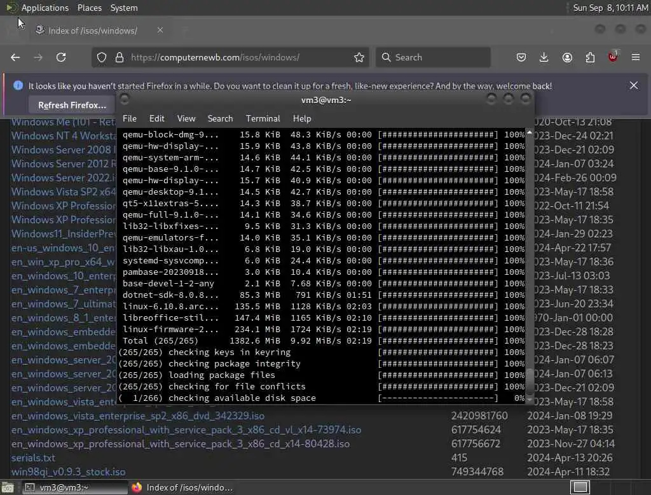The width and height of the screenshot is (651, 495).
Task: Open en-us_windows_10 link
Action: [x=64, y=247]
